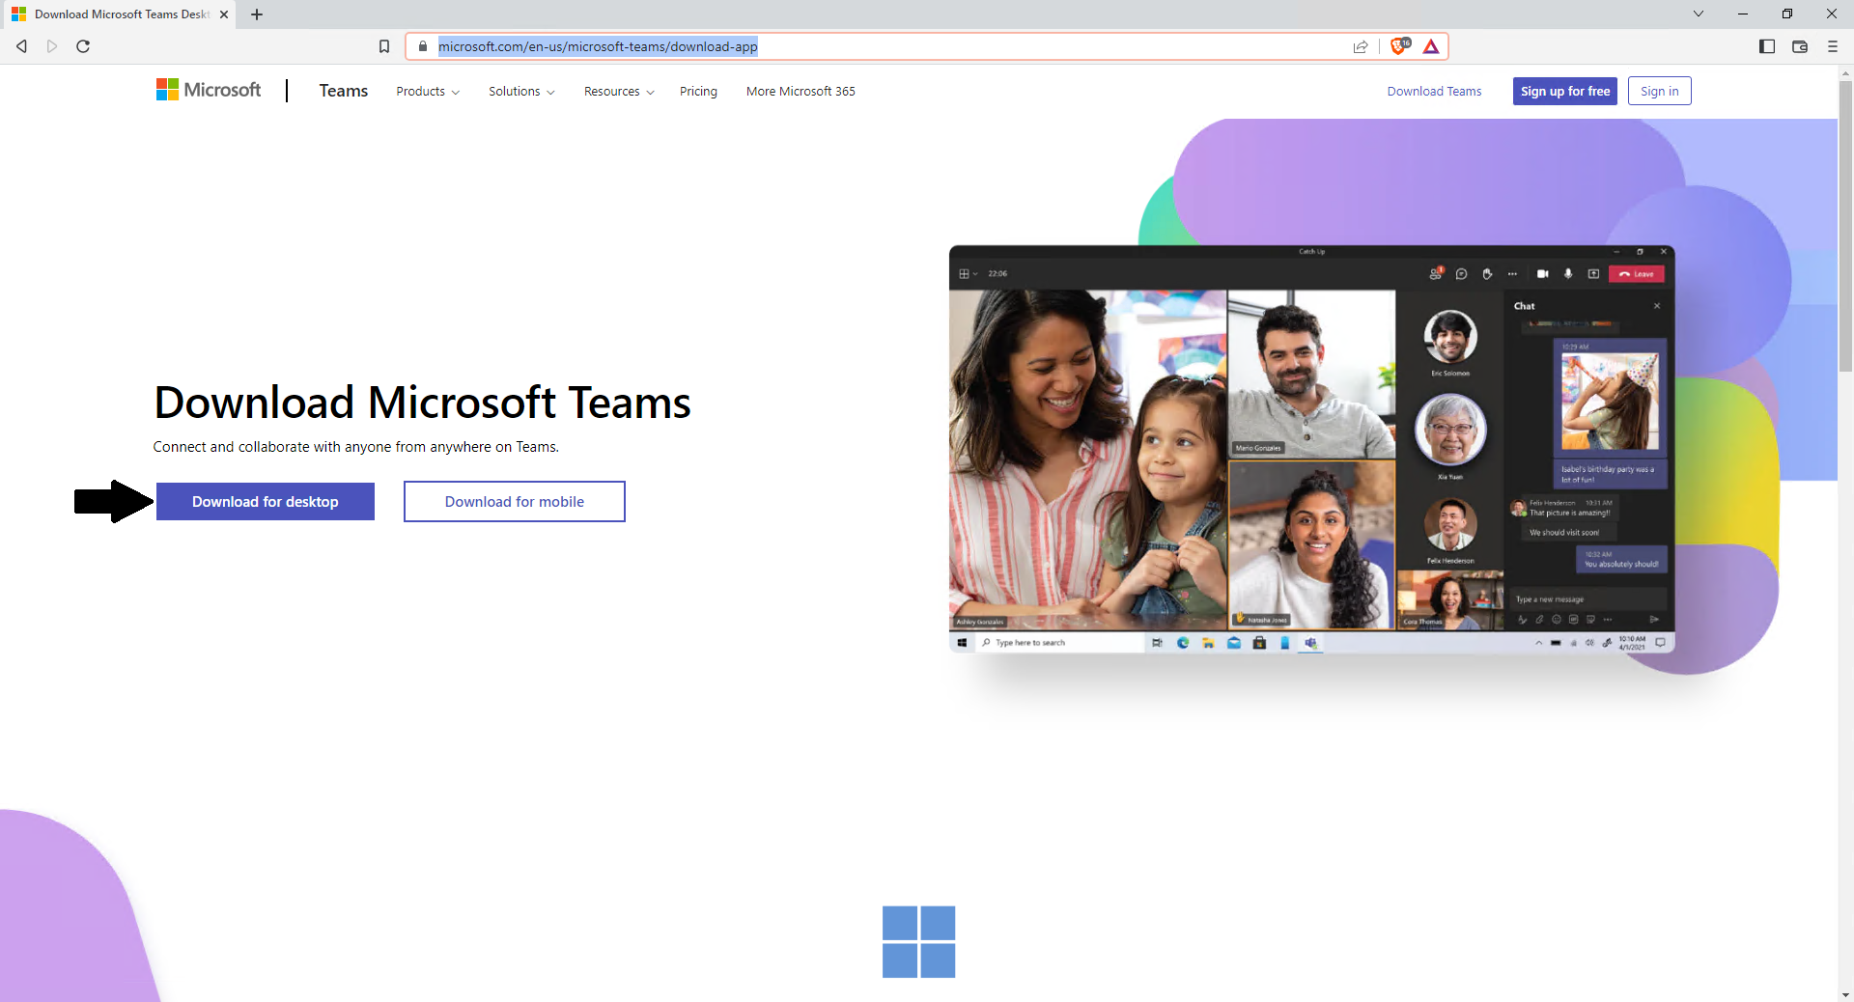Click the share icon in address bar
The width and height of the screenshot is (1854, 1002).
1361,46
